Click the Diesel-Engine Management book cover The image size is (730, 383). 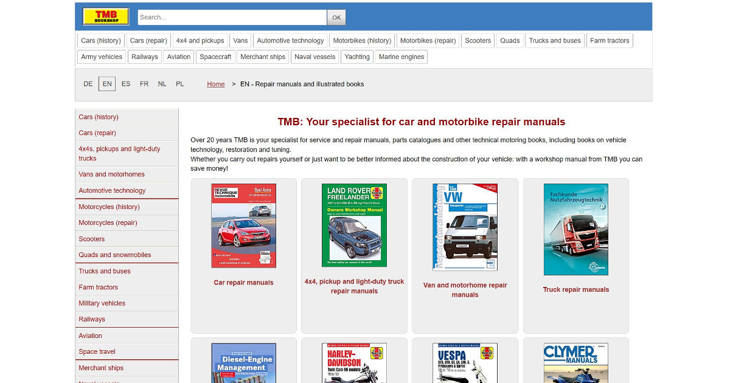[243, 363]
